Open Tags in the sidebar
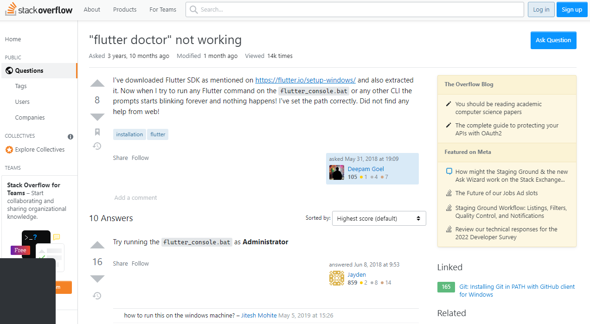This screenshot has width=590, height=324. [x=21, y=86]
